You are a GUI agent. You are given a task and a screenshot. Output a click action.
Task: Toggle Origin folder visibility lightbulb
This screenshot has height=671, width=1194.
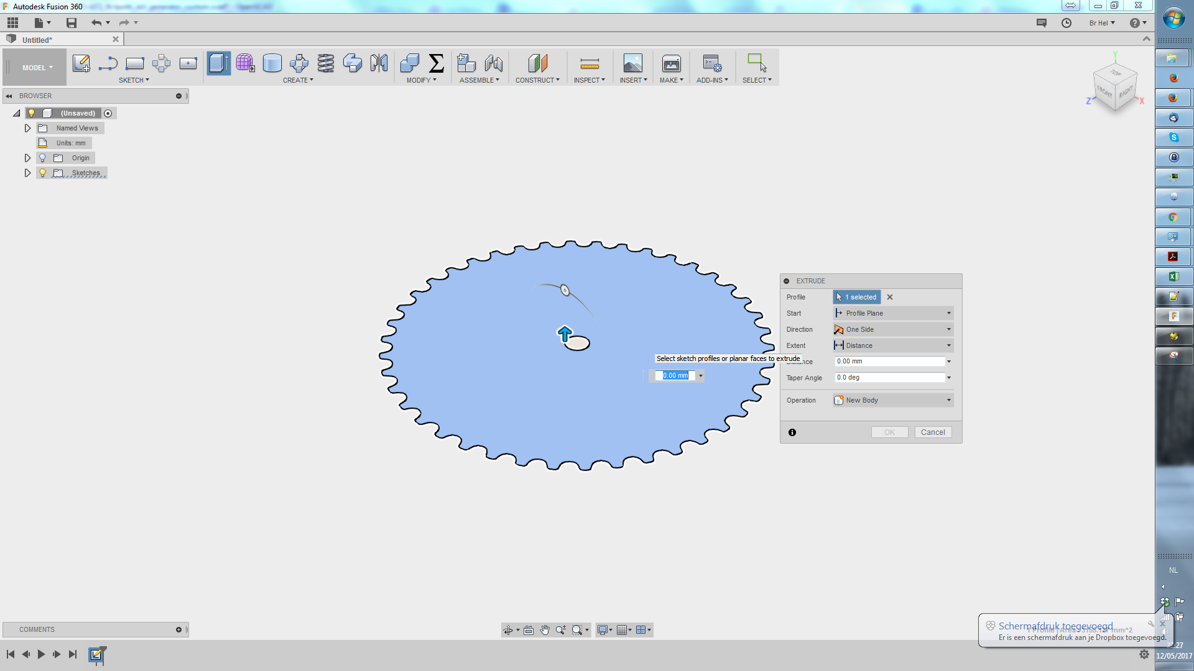43,158
